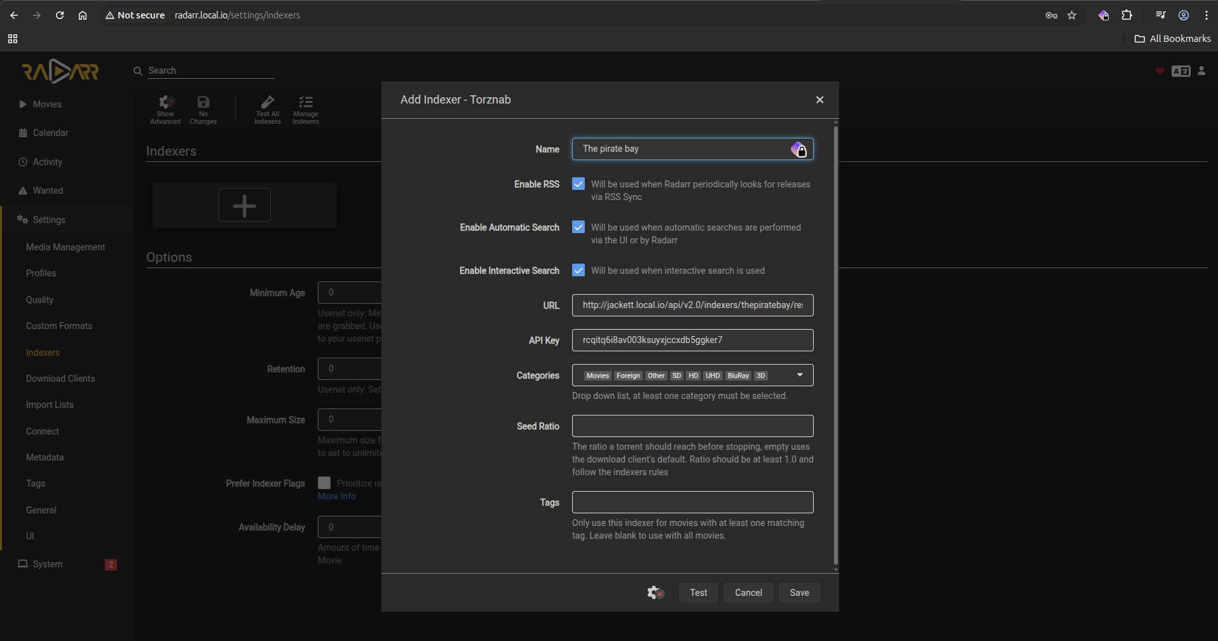Click Test All Indexers wrench icon
This screenshot has width=1218, height=641.
pos(268,102)
